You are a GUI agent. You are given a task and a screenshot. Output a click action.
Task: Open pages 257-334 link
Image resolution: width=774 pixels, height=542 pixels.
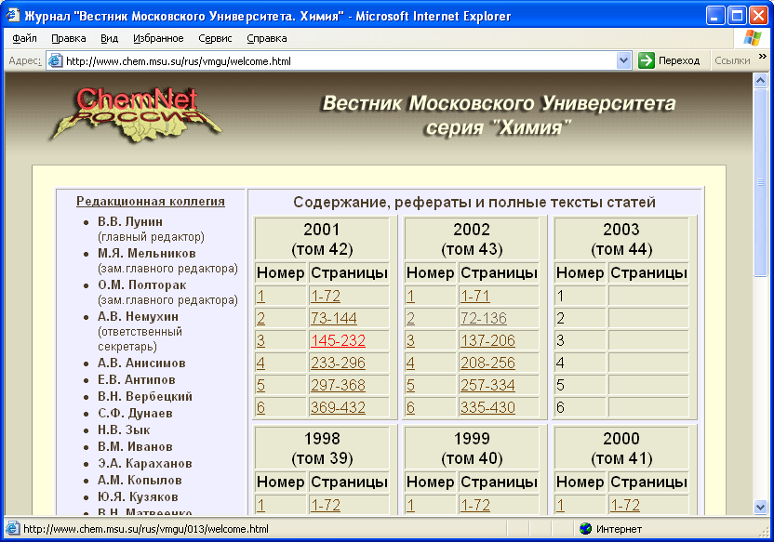[x=487, y=385]
